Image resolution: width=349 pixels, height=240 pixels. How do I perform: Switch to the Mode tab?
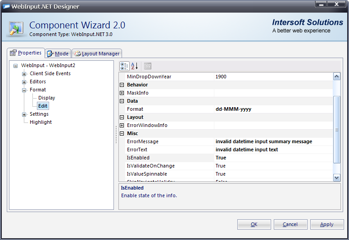(x=58, y=54)
